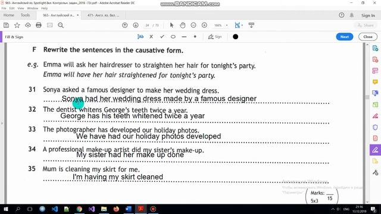This screenshot has height=214, width=381.
Task: Print the document
Action: click(39, 25)
